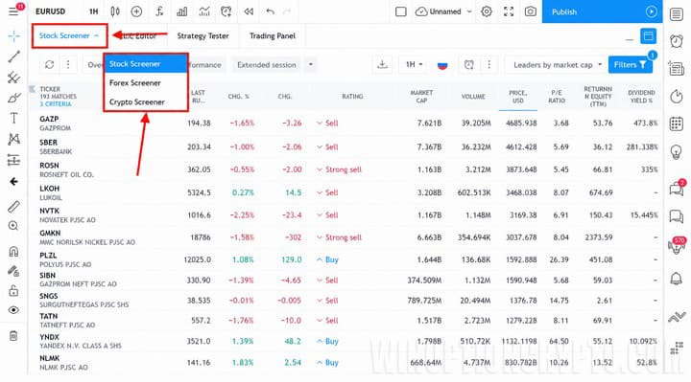The image size is (691, 382).
Task: Click the Filters button
Action: coord(631,64)
